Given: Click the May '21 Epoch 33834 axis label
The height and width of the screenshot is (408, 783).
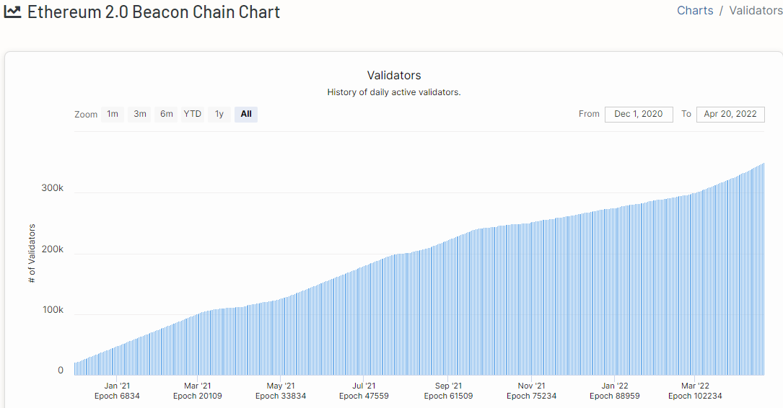Looking at the screenshot, I should pos(281,391).
